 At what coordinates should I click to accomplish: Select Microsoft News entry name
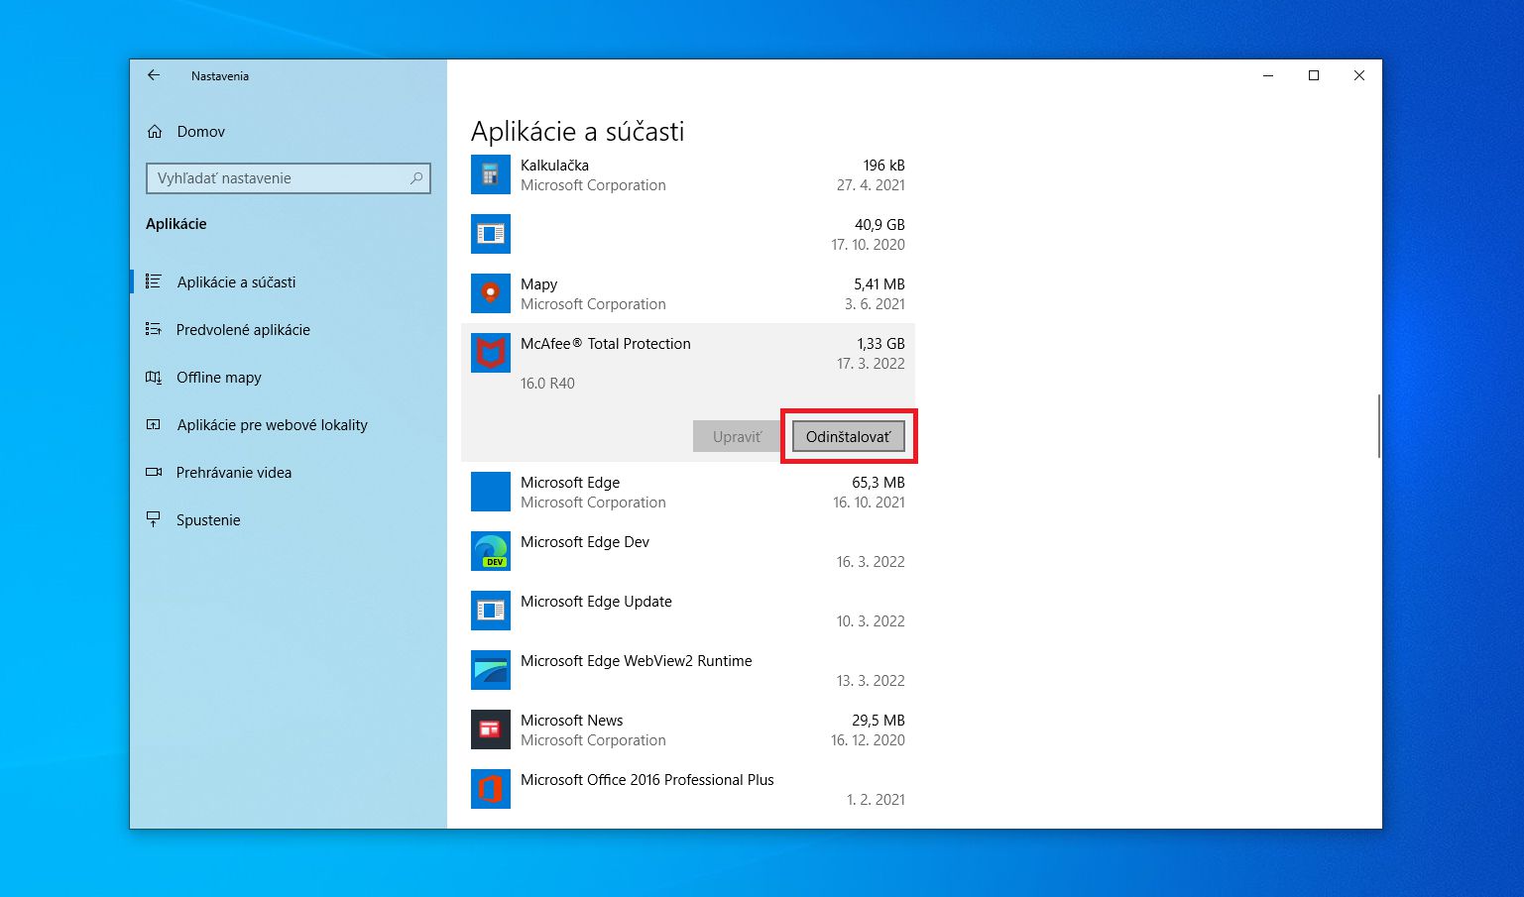(572, 721)
